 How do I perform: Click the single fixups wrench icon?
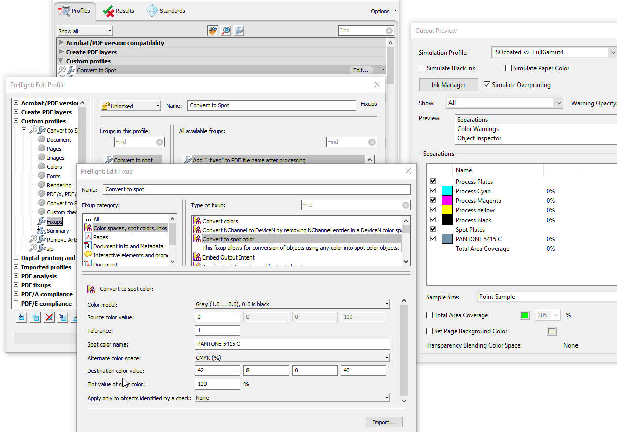[x=239, y=31]
